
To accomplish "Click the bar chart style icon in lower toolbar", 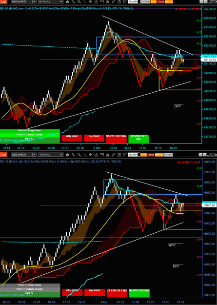I will (68, 155).
